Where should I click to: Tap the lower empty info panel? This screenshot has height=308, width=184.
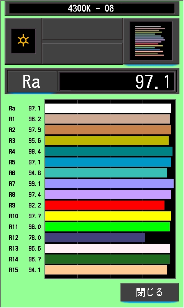click(82, 53)
